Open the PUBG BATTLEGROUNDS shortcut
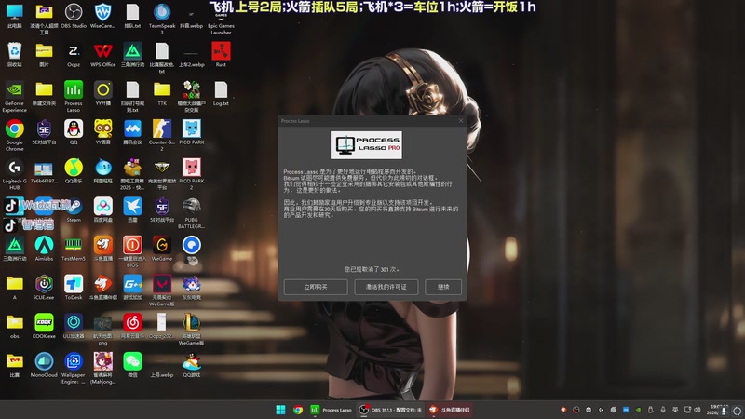745x419 pixels. click(192, 213)
